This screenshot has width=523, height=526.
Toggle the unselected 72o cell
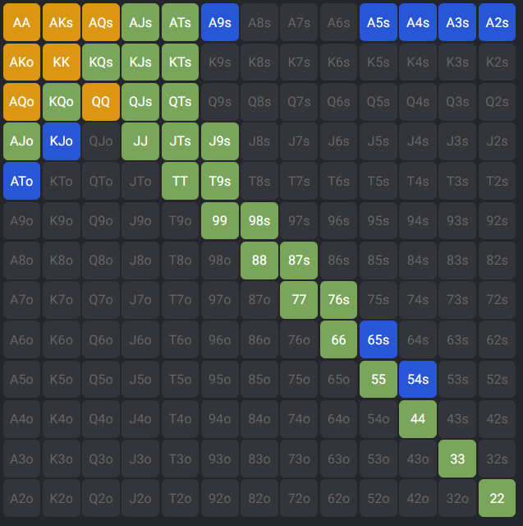tap(299, 498)
